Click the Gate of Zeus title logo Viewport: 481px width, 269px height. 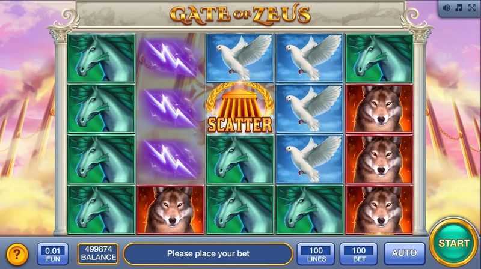[x=240, y=14]
